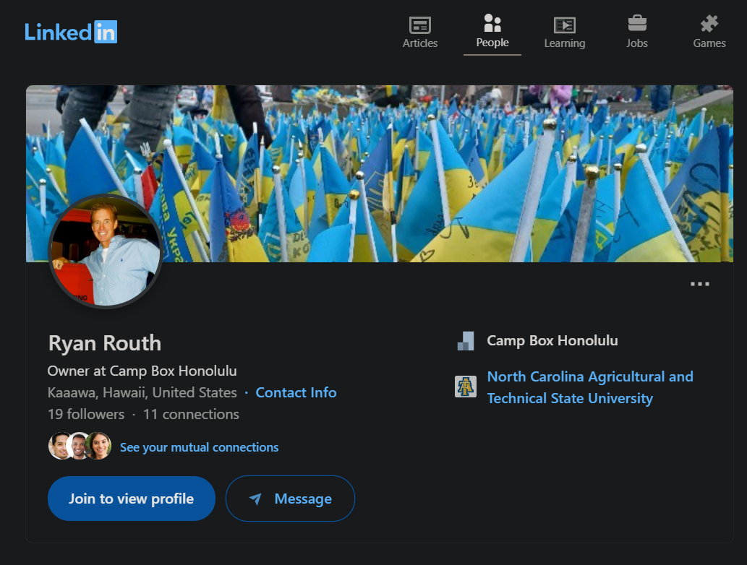Switch to the Jobs tab label
This screenshot has height=565, width=747.
(637, 43)
